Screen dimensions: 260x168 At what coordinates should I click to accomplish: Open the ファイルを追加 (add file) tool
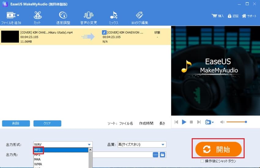11,18
